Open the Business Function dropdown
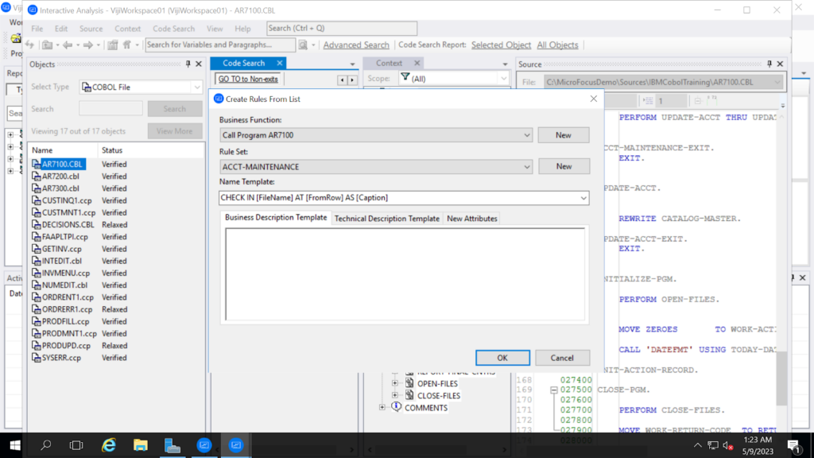The width and height of the screenshot is (814, 458). [526, 135]
